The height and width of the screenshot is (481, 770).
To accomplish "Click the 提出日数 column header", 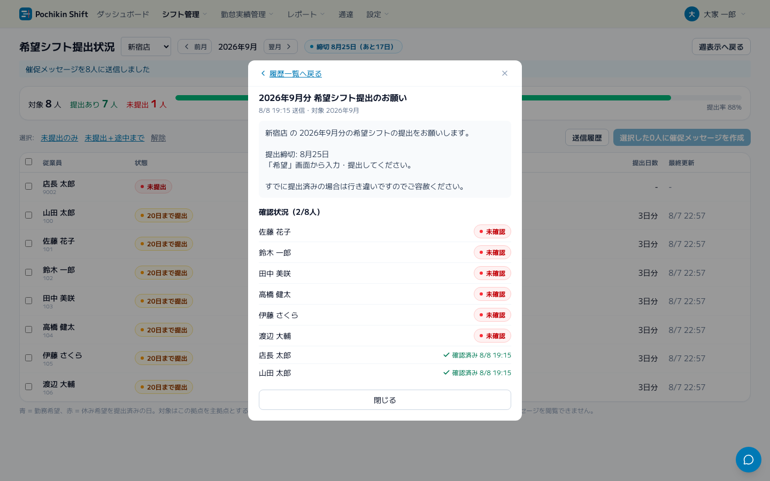I will click(645, 162).
